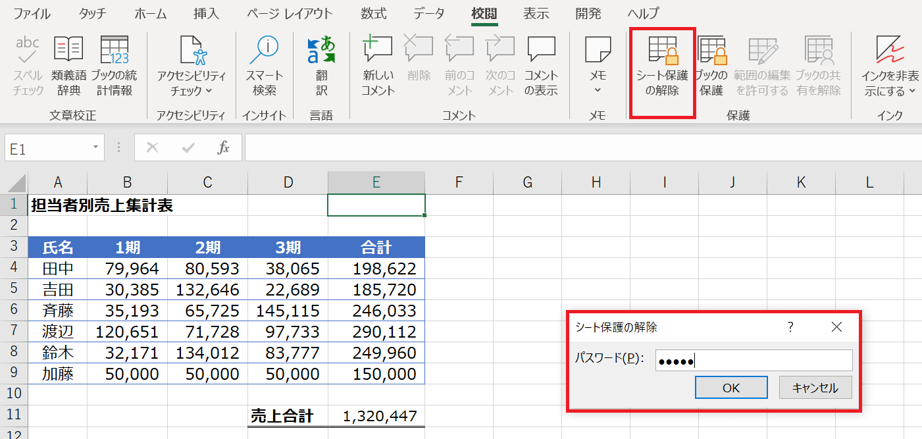
Task: Click the 翻訳 translate icon
Action: [x=321, y=66]
